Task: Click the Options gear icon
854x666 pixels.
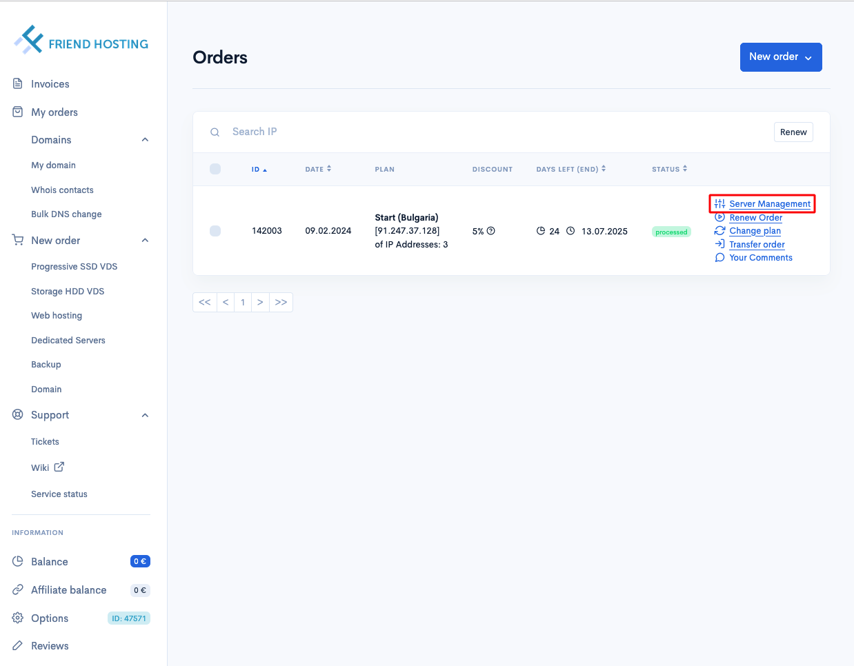Action: 18,618
